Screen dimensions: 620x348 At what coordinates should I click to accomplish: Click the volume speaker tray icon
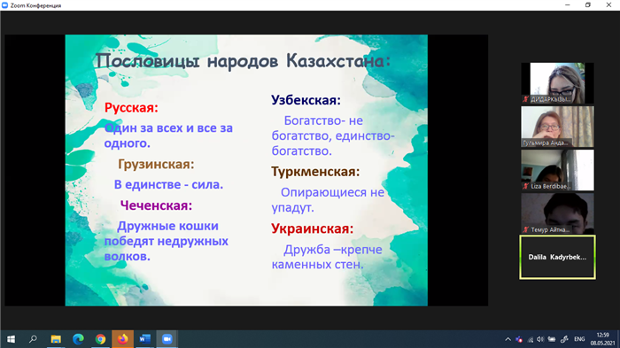pos(540,339)
